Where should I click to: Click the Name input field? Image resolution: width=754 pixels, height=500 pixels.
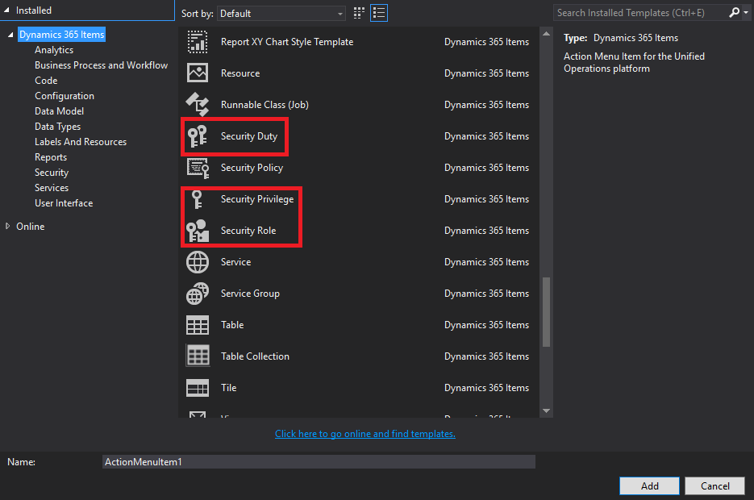[319, 462]
